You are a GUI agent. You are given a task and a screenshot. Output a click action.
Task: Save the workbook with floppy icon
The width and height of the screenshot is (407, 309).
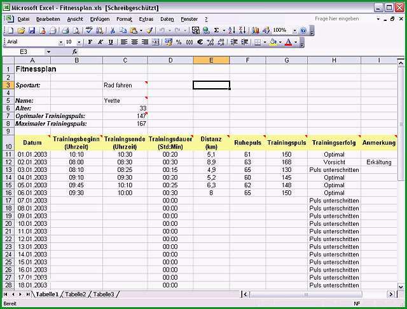pyautogui.click(x=32, y=30)
